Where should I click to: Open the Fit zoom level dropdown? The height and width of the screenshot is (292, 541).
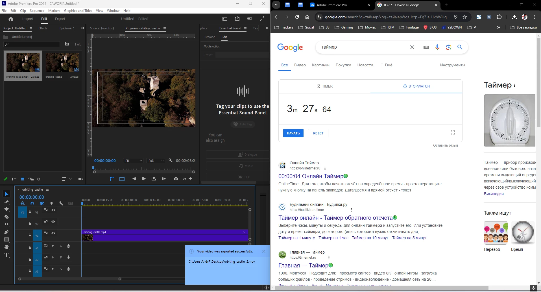[x=134, y=161]
